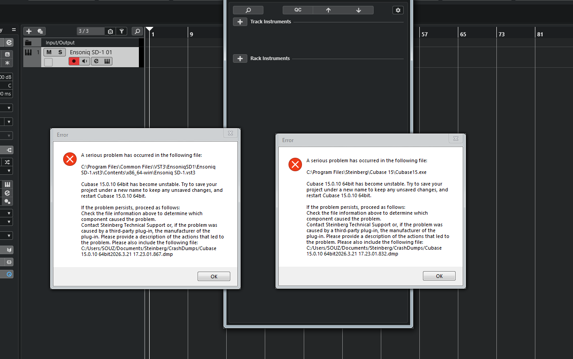Toggle monitor speaker on Ensoniq SD-1 01
The width and height of the screenshot is (573, 359).
(85, 61)
